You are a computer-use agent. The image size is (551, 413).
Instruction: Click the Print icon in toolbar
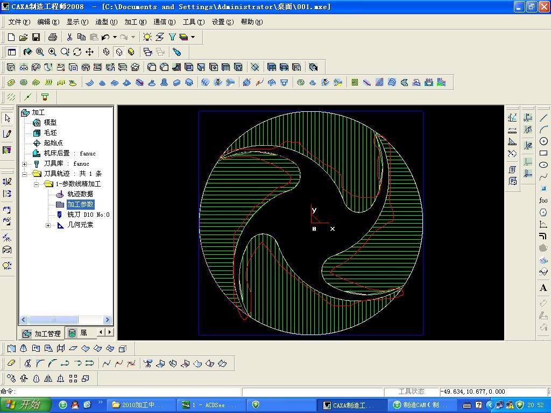52,37
